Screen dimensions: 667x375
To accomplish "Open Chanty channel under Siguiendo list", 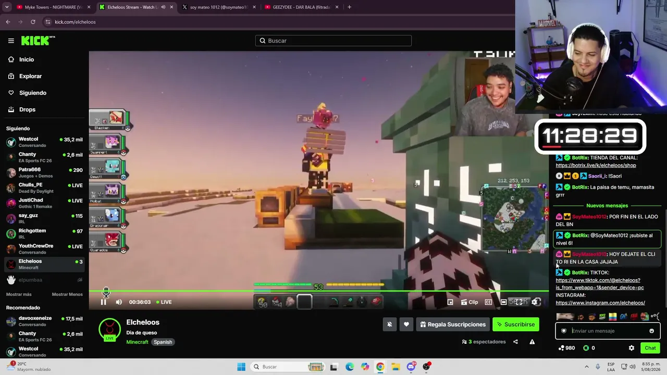I will point(44,157).
